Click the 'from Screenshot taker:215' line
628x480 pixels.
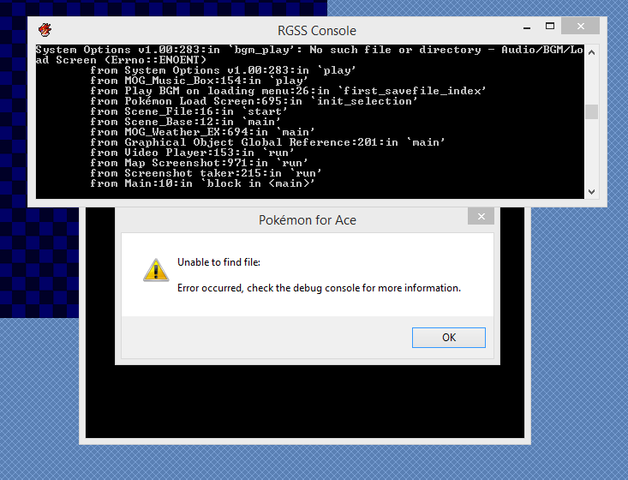click(206, 173)
